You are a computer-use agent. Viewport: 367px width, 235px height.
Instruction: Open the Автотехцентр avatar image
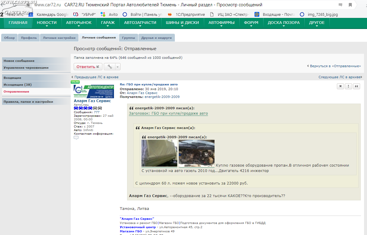(94, 91)
